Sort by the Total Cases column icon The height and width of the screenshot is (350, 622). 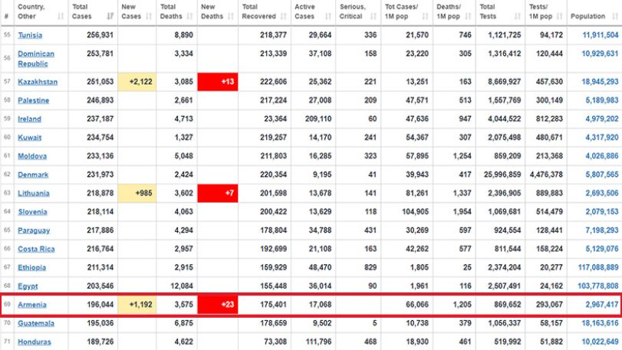[110, 16]
